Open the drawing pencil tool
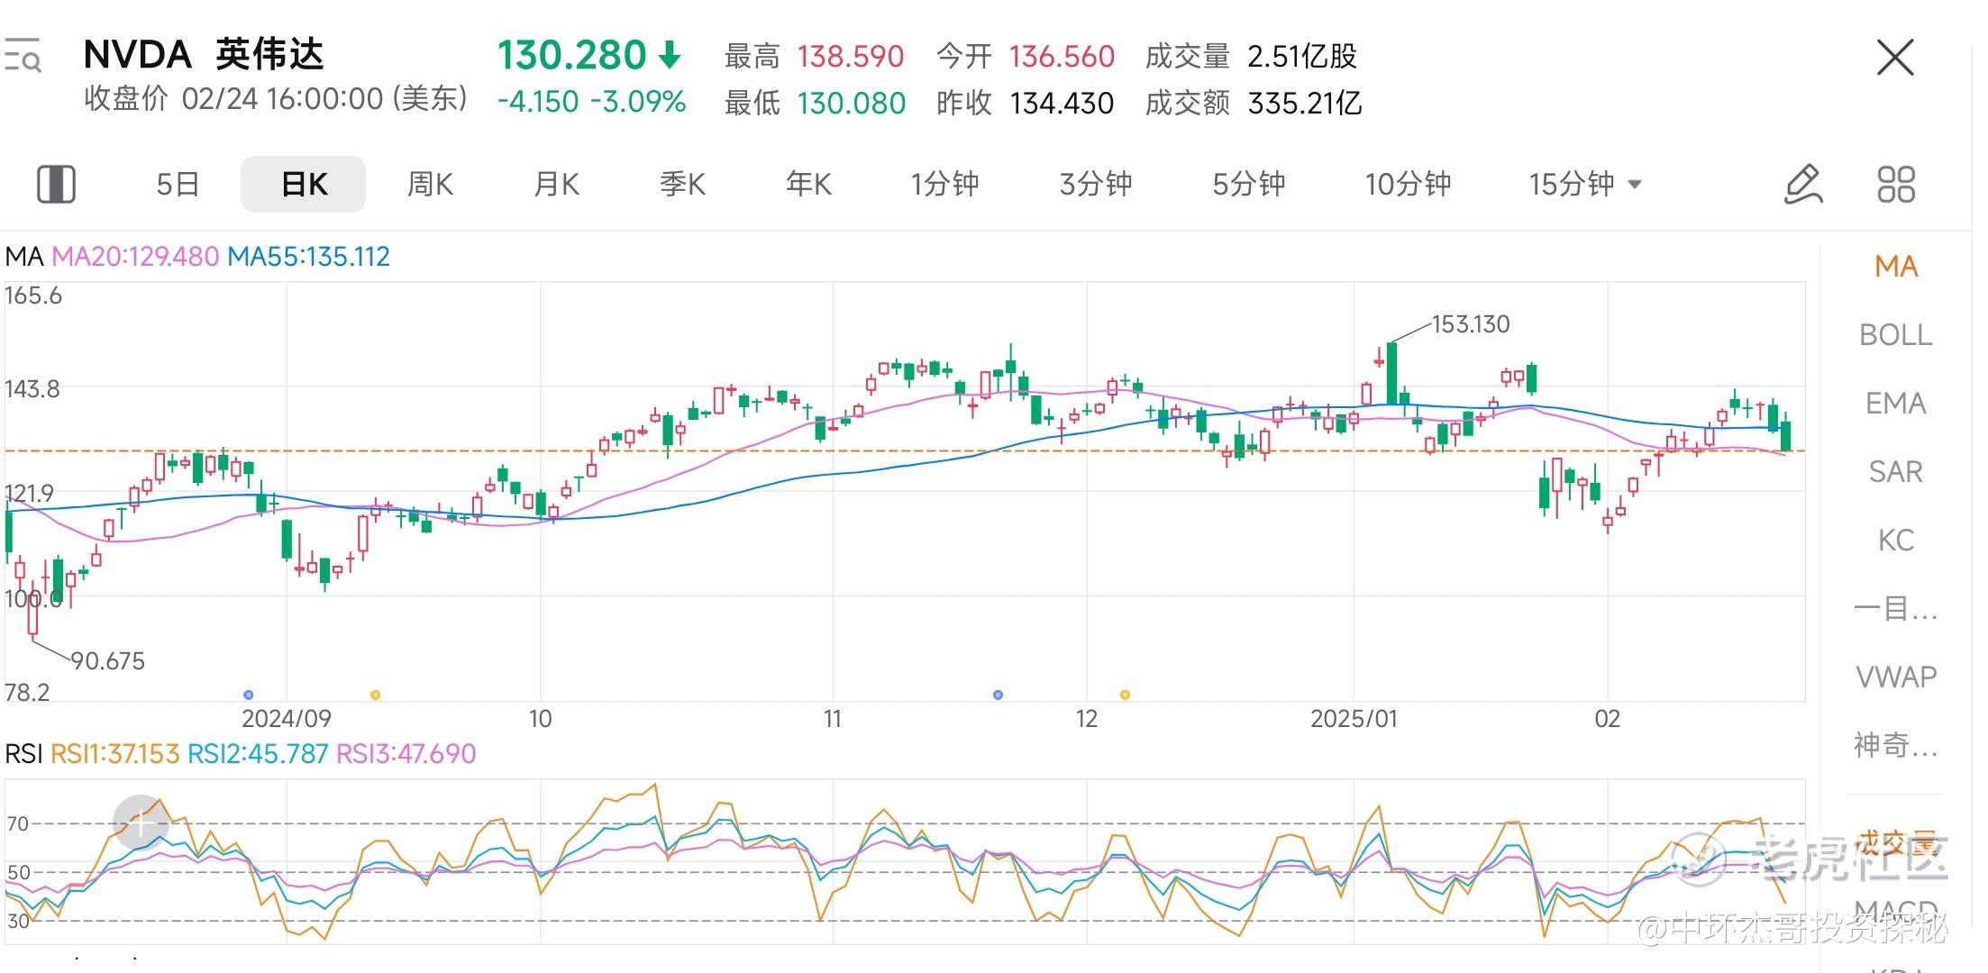Image resolution: width=1988 pixels, height=973 pixels. click(x=1803, y=184)
